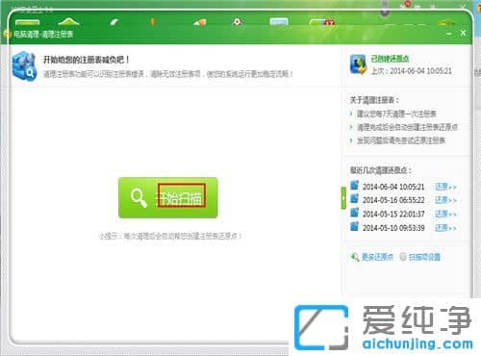Click the file icon beside 2014-05-16 06:55:22
481x356 pixels.
click(x=354, y=198)
